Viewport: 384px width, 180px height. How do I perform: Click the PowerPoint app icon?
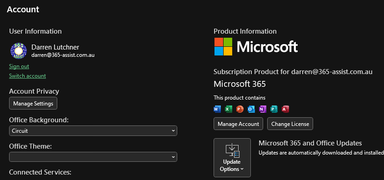[240, 109]
